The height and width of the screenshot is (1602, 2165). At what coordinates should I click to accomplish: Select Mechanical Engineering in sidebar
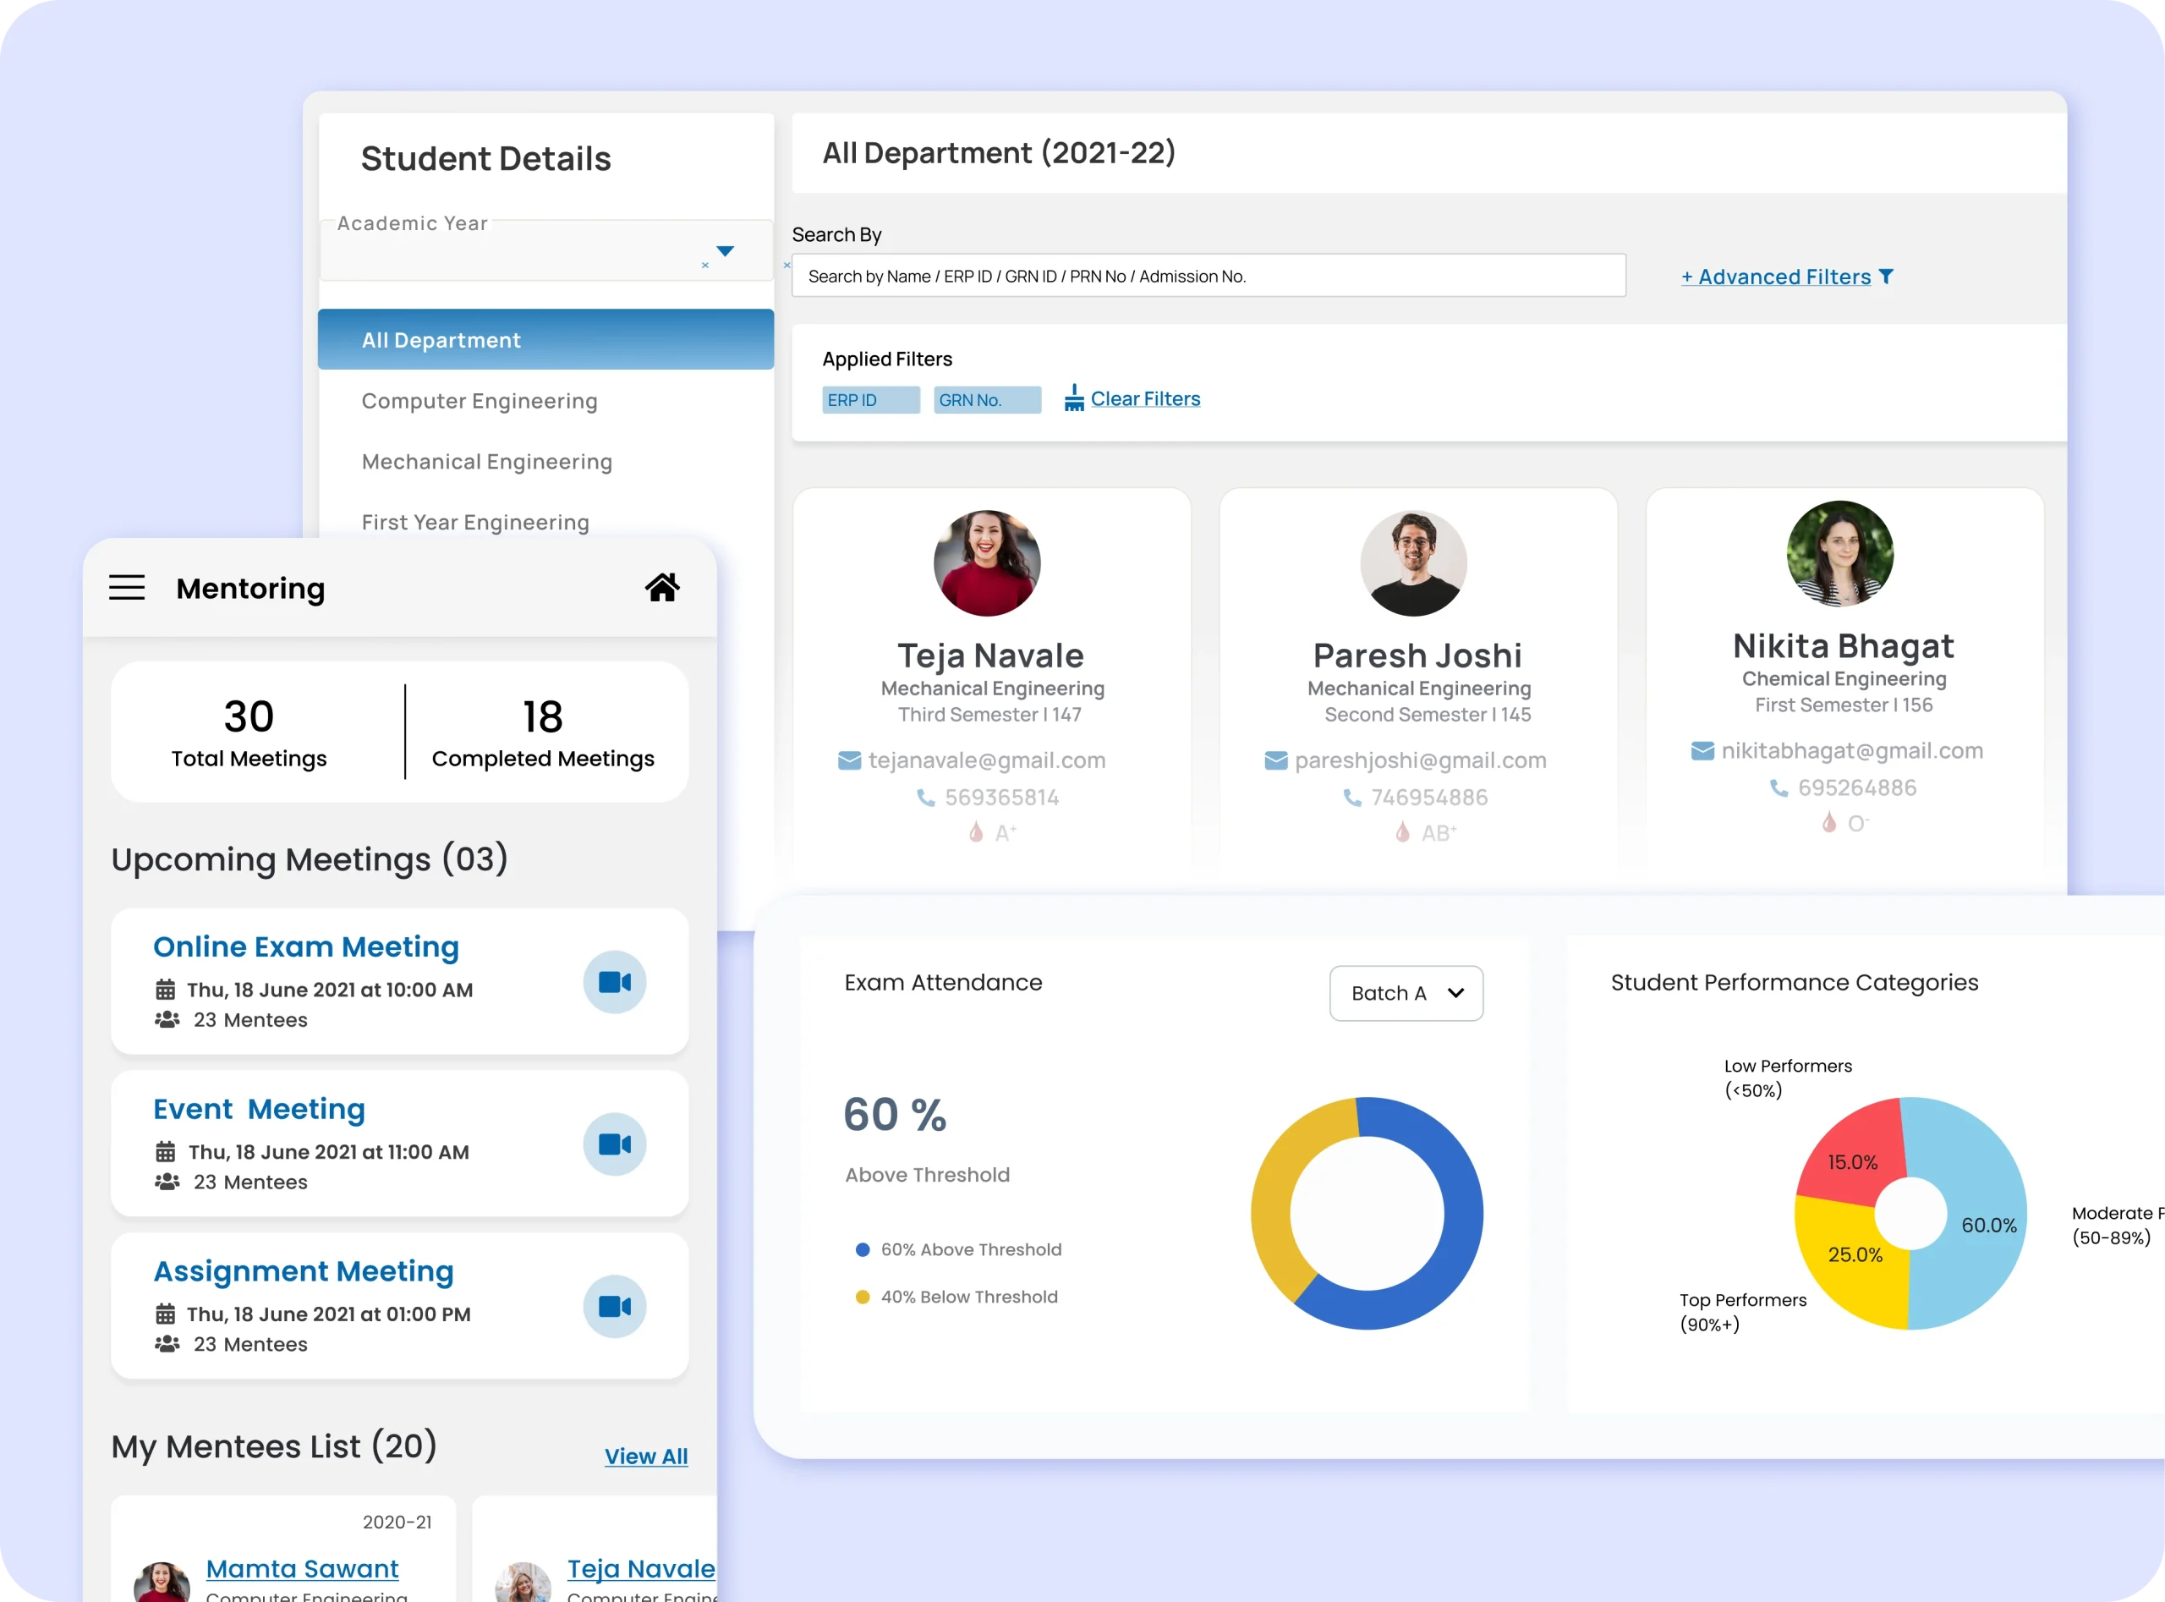point(487,462)
